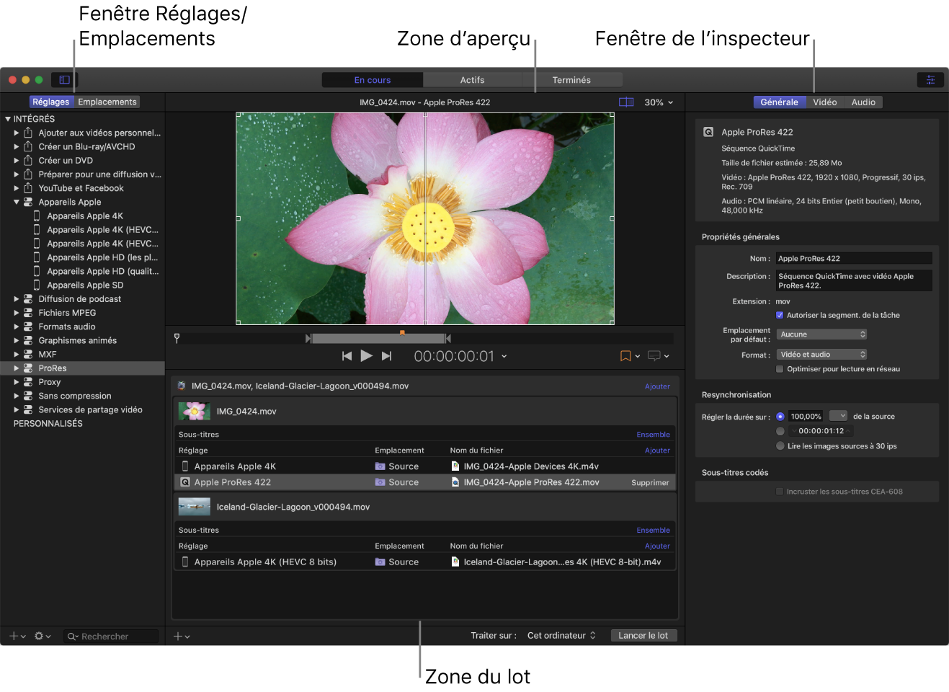The width and height of the screenshot is (949, 692).
Task: Open percentage preset dropdown beside 100,00%
Action: pyautogui.click(x=838, y=416)
